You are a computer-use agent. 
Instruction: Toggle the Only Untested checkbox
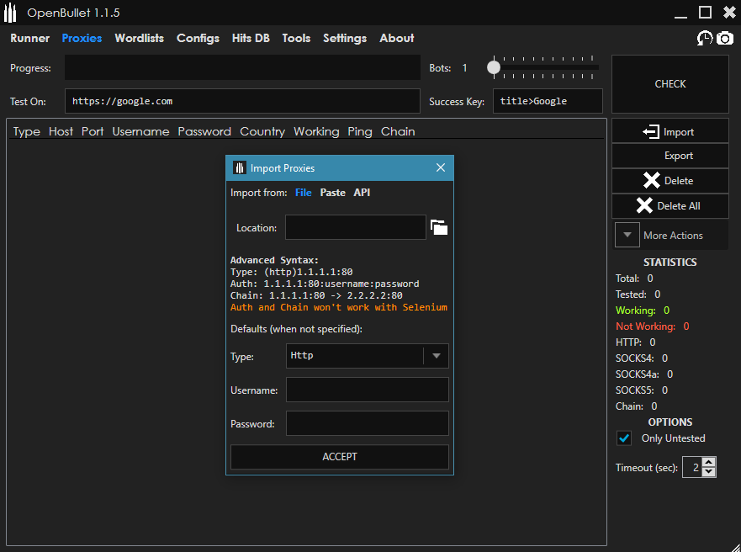[624, 438]
